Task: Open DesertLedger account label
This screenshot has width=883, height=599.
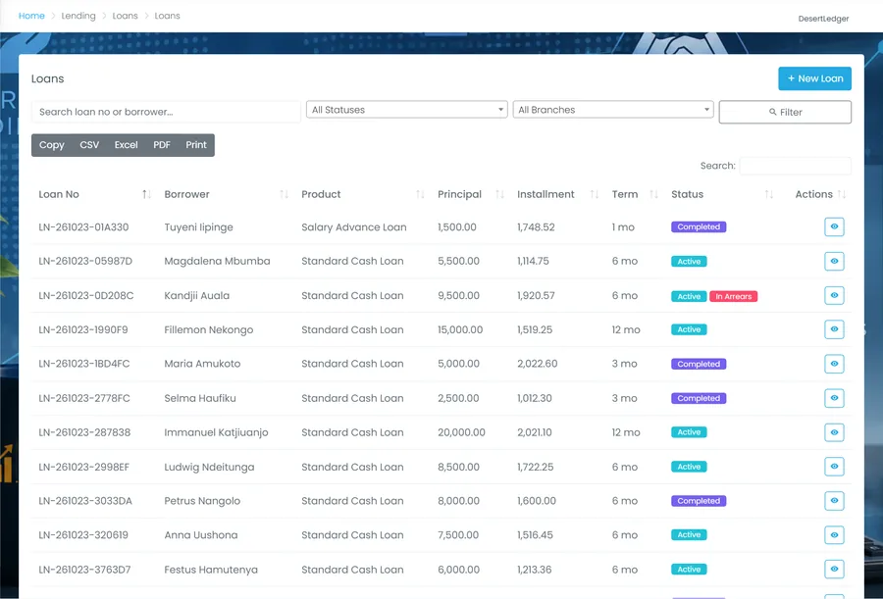Action: coord(823,19)
